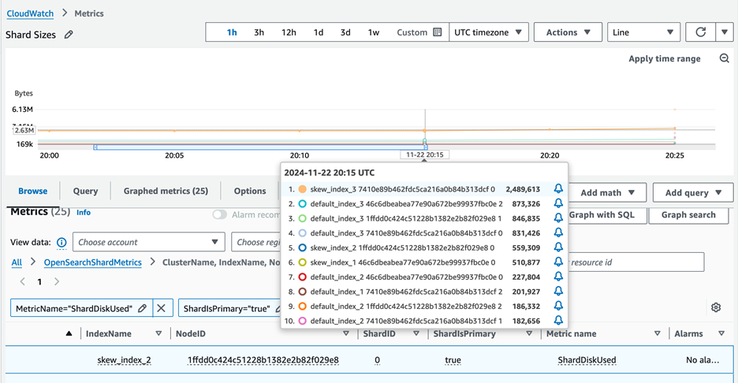Click the Graph search button
738x383 pixels.
(x=688, y=214)
